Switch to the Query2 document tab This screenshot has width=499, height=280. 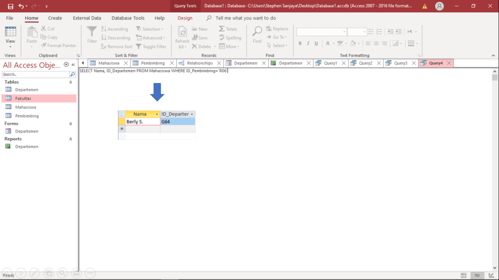point(365,63)
